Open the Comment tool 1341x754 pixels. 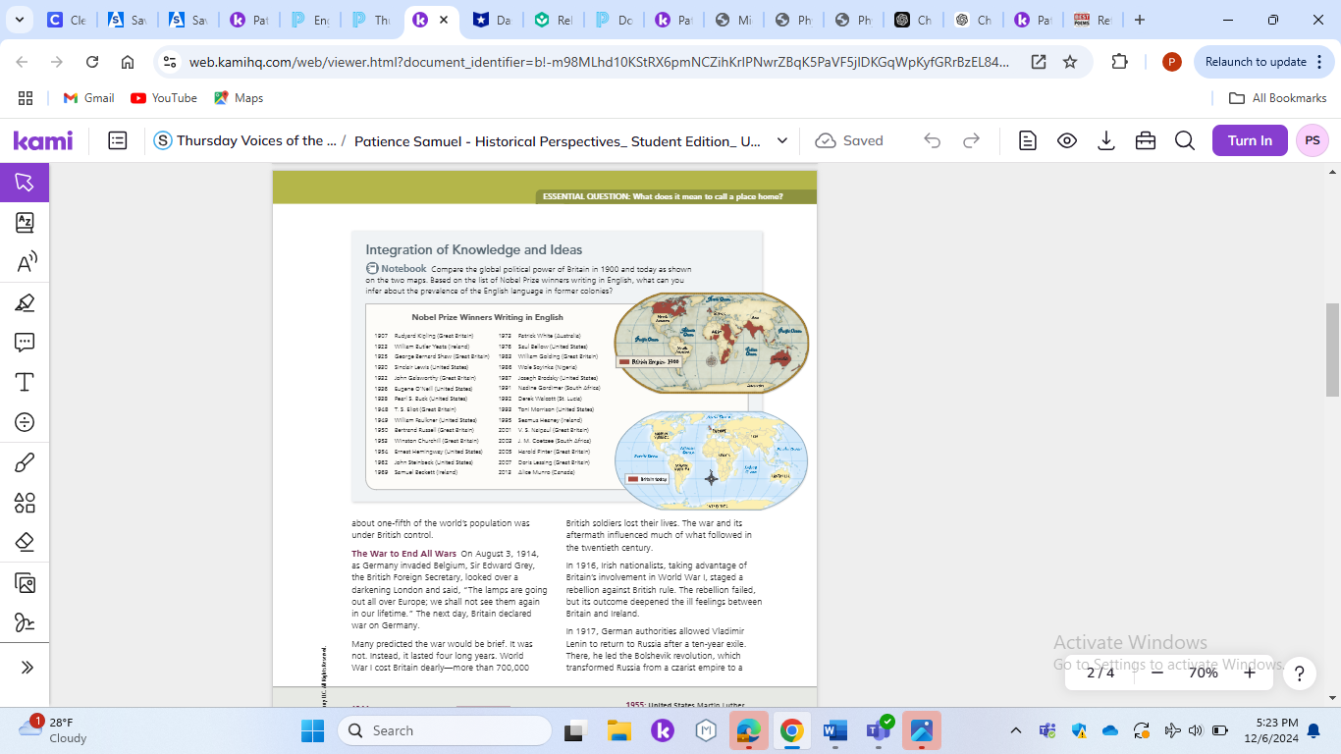pos(25,342)
